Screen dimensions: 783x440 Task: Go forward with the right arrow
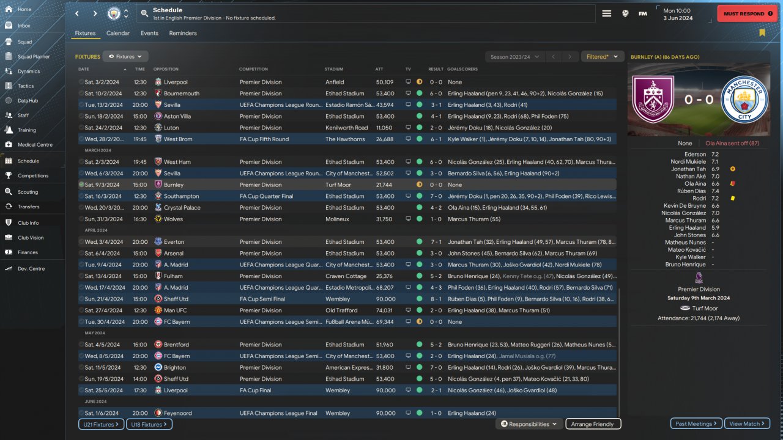(x=95, y=13)
